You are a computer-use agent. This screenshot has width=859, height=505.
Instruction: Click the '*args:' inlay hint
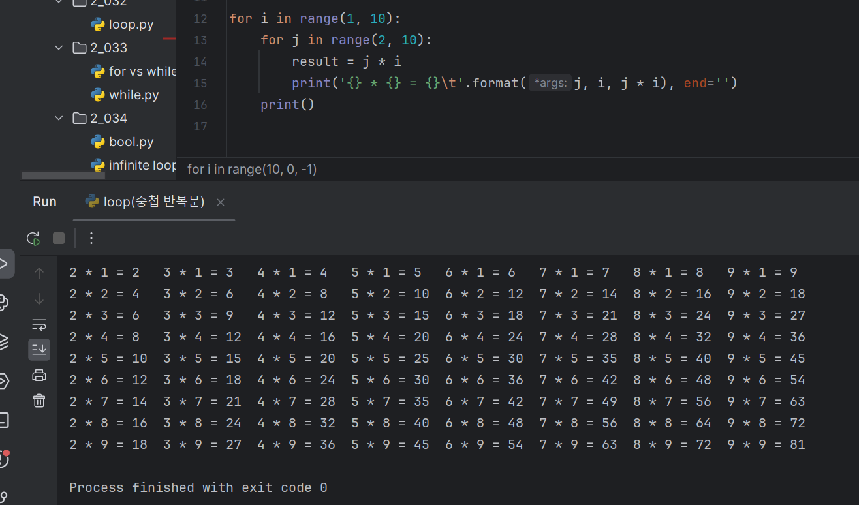click(550, 83)
